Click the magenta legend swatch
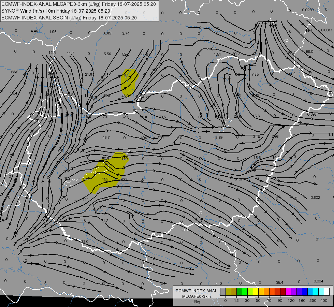 pyautogui.click(x=288, y=292)
